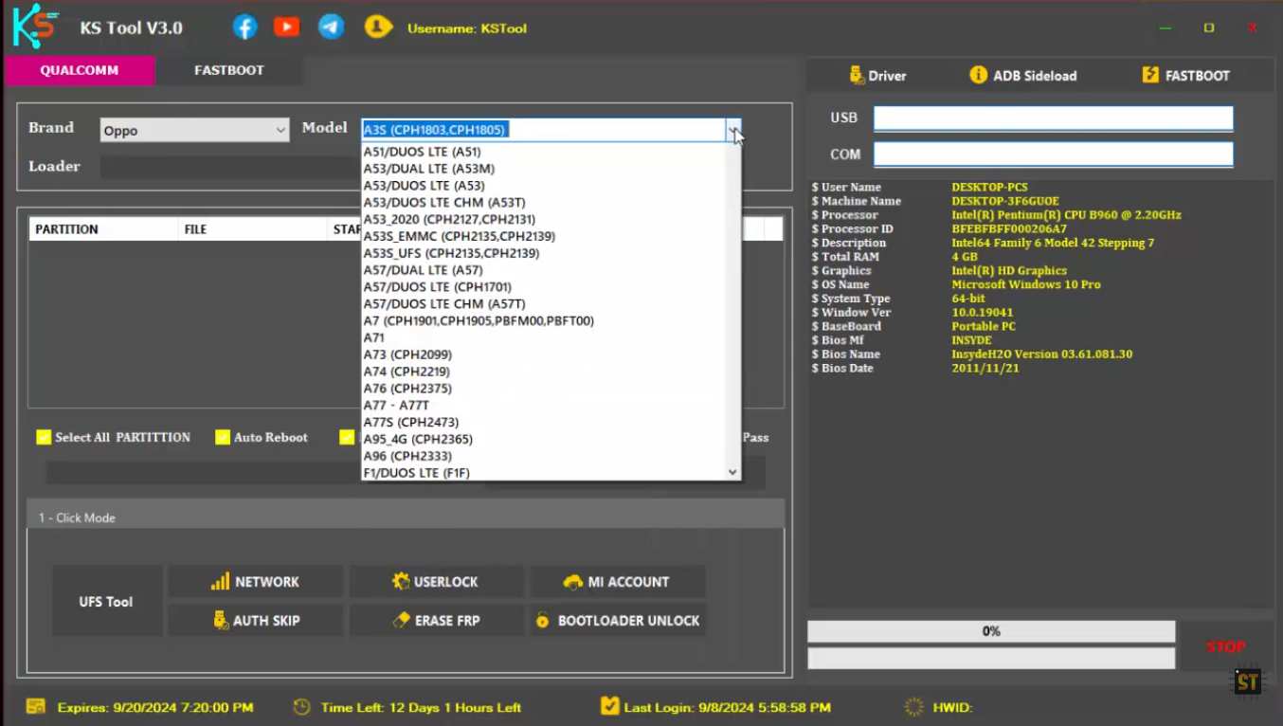
Task: Open the YouTube channel icon
Action: click(x=286, y=27)
